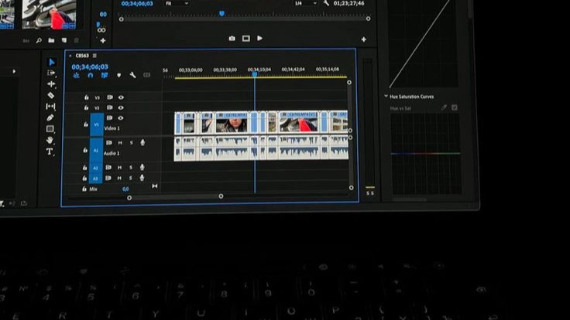Open Timeline Display Settings wrench
This screenshot has height=320, width=570.
(x=132, y=75)
